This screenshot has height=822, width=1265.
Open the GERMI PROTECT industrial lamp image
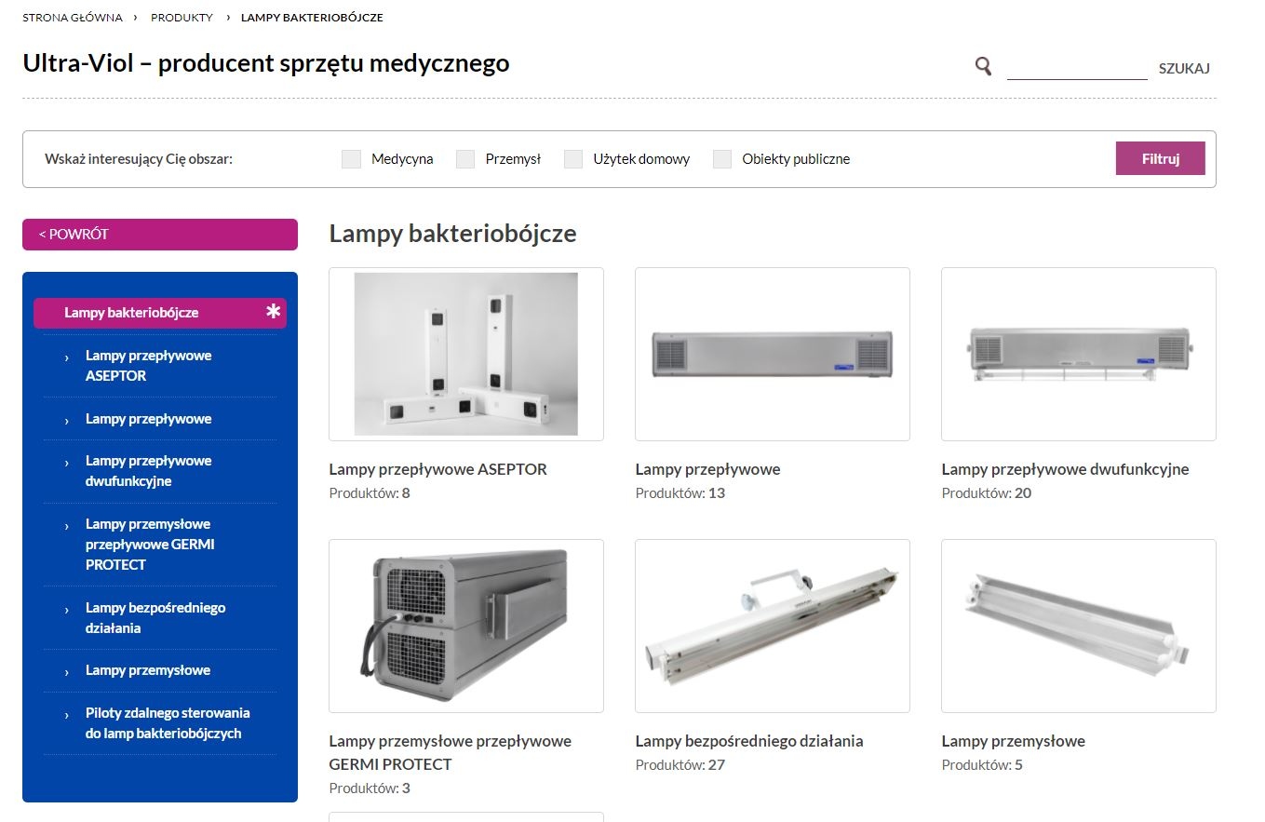465,626
